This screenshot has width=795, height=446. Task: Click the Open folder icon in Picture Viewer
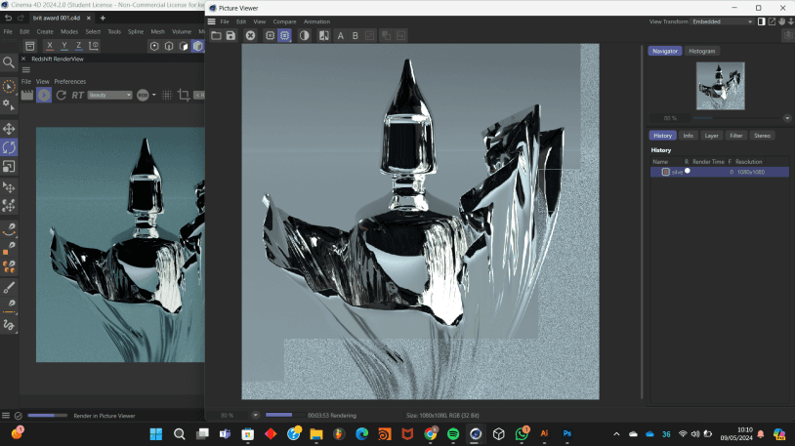(x=216, y=35)
